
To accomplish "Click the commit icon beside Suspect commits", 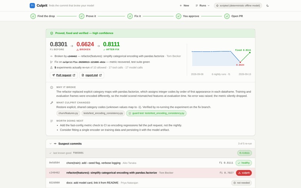I will tap(55, 144).
